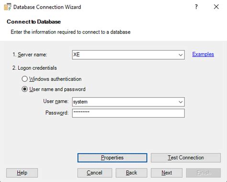Viewport: 227px width, 182px height.
Task: Expand the User name dropdown arrow
Action: [181, 102]
